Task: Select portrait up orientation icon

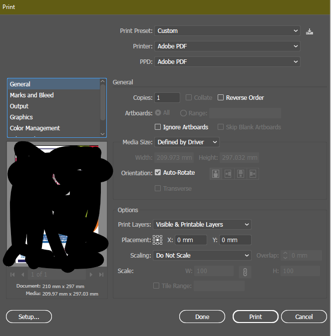Action: pyautogui.click(x=216, y=174)
